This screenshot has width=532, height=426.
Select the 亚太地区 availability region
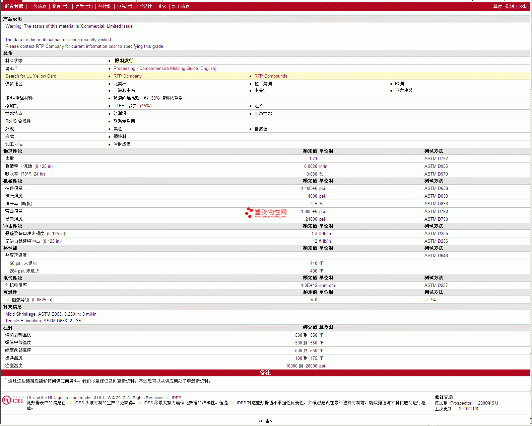click(x=403, y=91)
